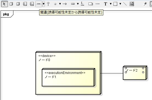
Task: Open the Text tool dropdown arrow
Action: (111, 4)
